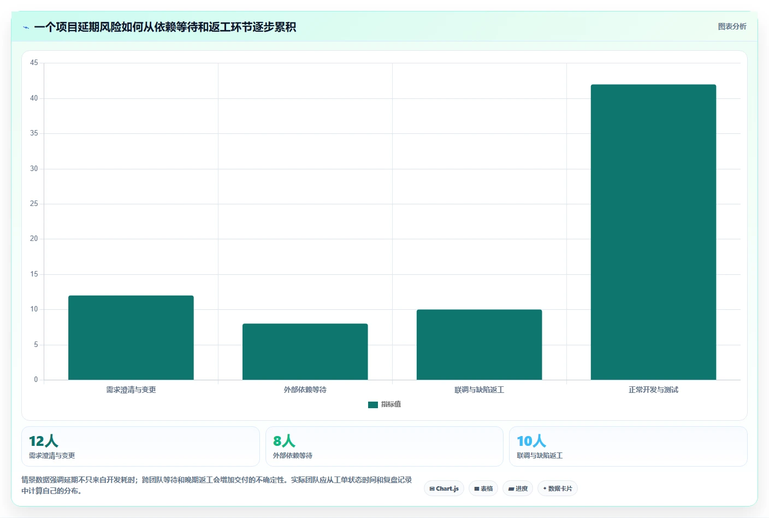Image resolution: width=769 pixels, height=518 pixels.
Task: Open the 10人 联调与缺陷返工 data card
Action: tap(628, 446)
